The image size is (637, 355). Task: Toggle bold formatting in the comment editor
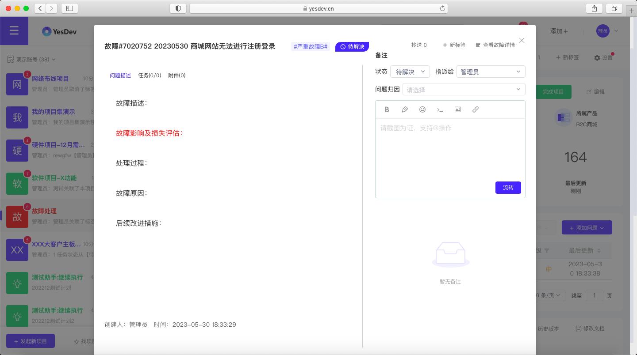[x=387, y=110]
